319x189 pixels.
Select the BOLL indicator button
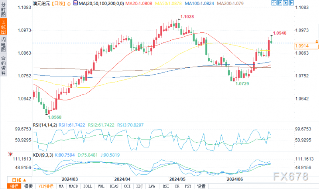pyautogui.click(x=88, y=186)
